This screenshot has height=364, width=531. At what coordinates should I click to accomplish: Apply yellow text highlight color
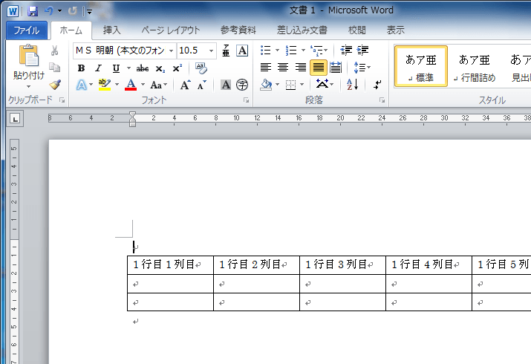point(104,85)
